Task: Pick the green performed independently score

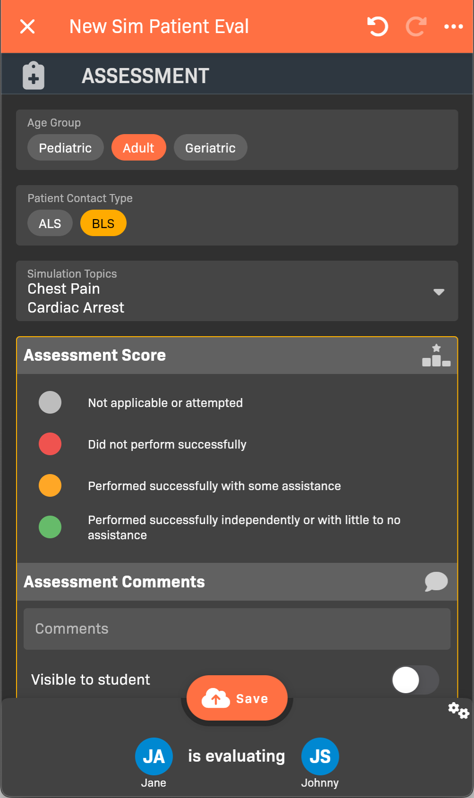Action: (50, 527)
